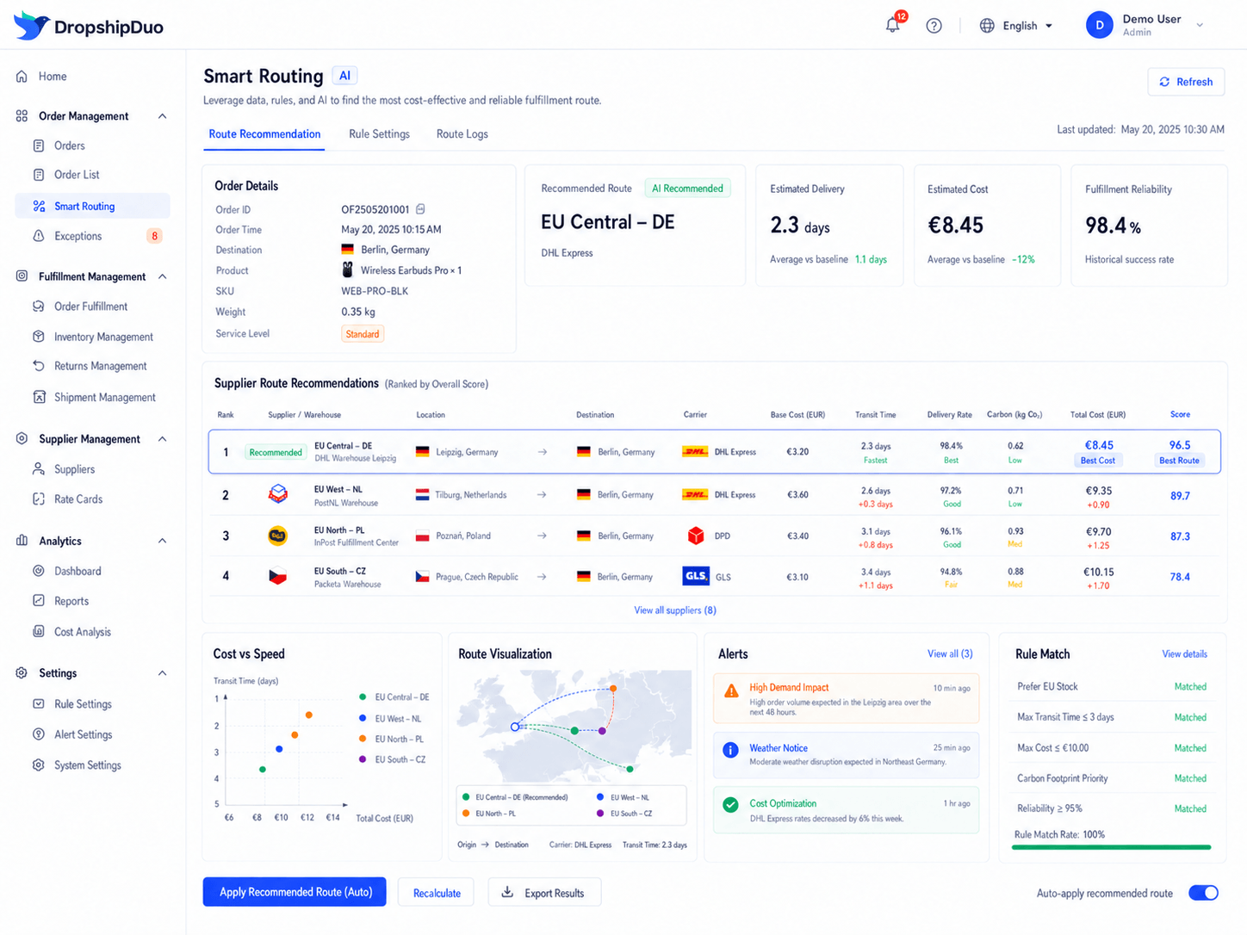Image resolution: width=1247 pixels, height=935 pixels.
Task: Collapse the Supplier Management section
Action: click(x=162, y=439)
